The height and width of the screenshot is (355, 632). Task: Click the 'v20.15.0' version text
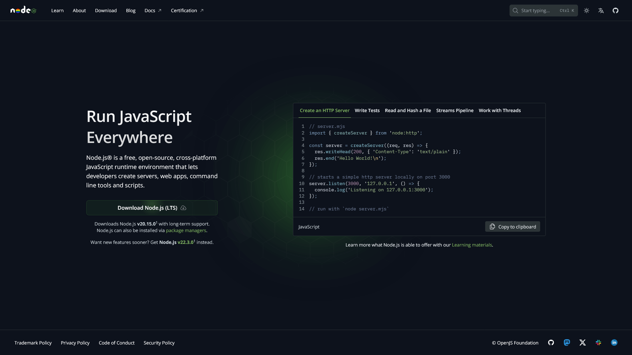(146, 224)
